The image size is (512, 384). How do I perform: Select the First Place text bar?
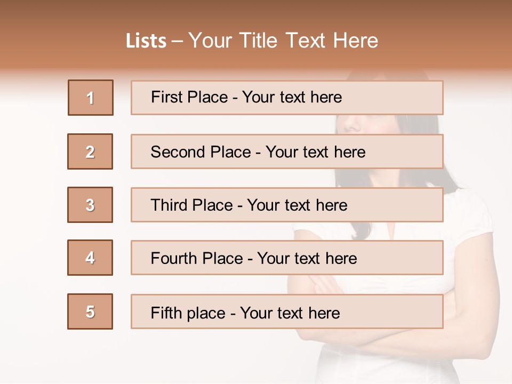(x=287, y=98)
